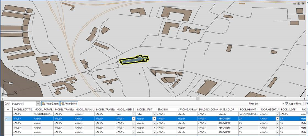
Task: Click the Apply Filter button
Action: [x=293, y=104]
